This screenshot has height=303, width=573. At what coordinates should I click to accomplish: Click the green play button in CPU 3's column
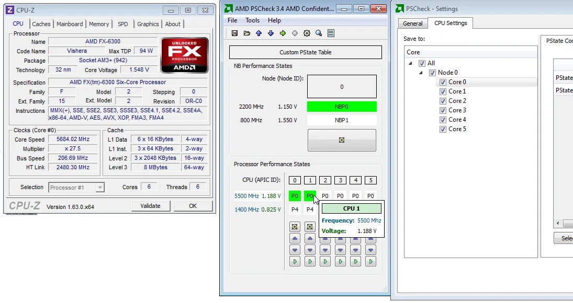coord(340,261)
